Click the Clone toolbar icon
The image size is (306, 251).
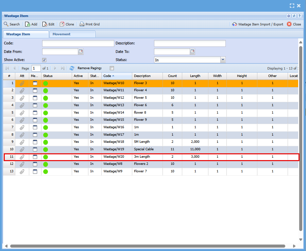coord(62,24)
